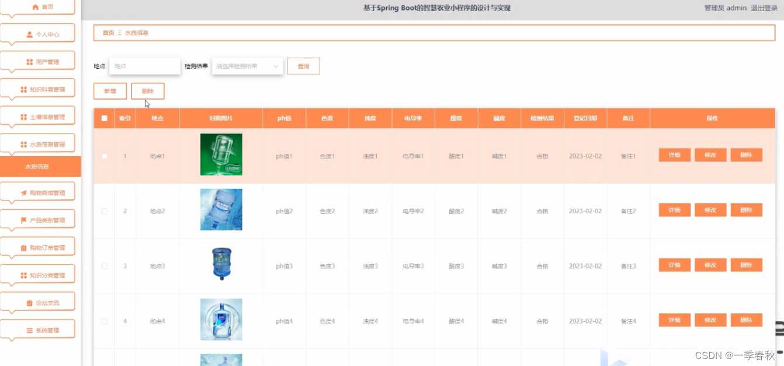Image resolution: width=784 pixels, height=366 pixels.
Task: Open purchase orders clipboard icon
Action: click(24, 248)
